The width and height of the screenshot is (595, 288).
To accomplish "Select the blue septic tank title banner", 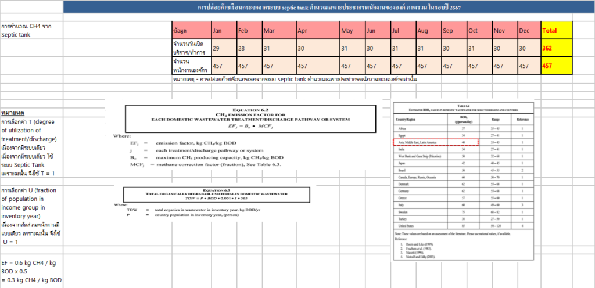I will (x=331, y=8).
